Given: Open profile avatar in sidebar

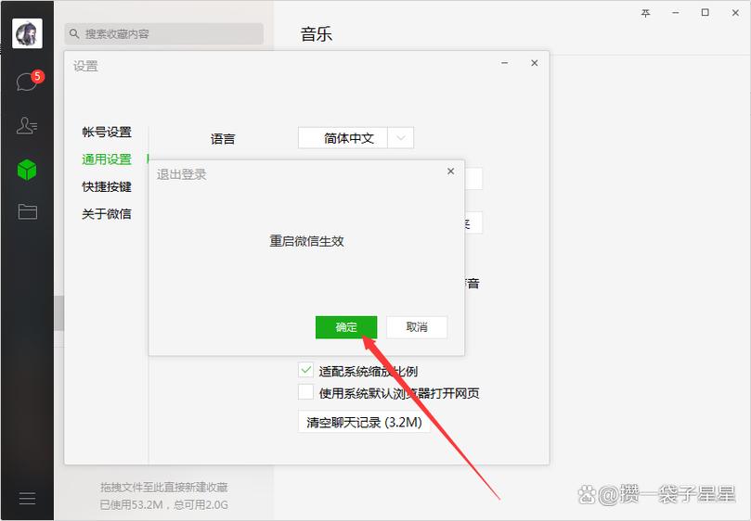Looking at the screenshot, I should [x=27, y=33].
